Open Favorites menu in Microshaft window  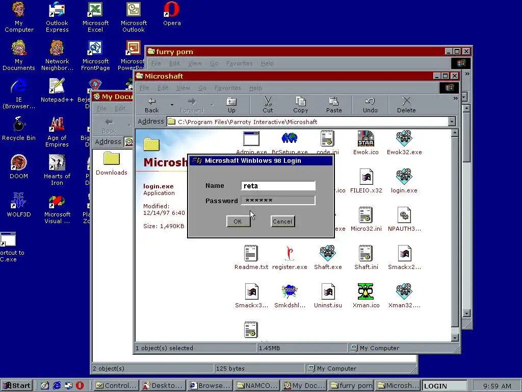[x=227, y=88]
